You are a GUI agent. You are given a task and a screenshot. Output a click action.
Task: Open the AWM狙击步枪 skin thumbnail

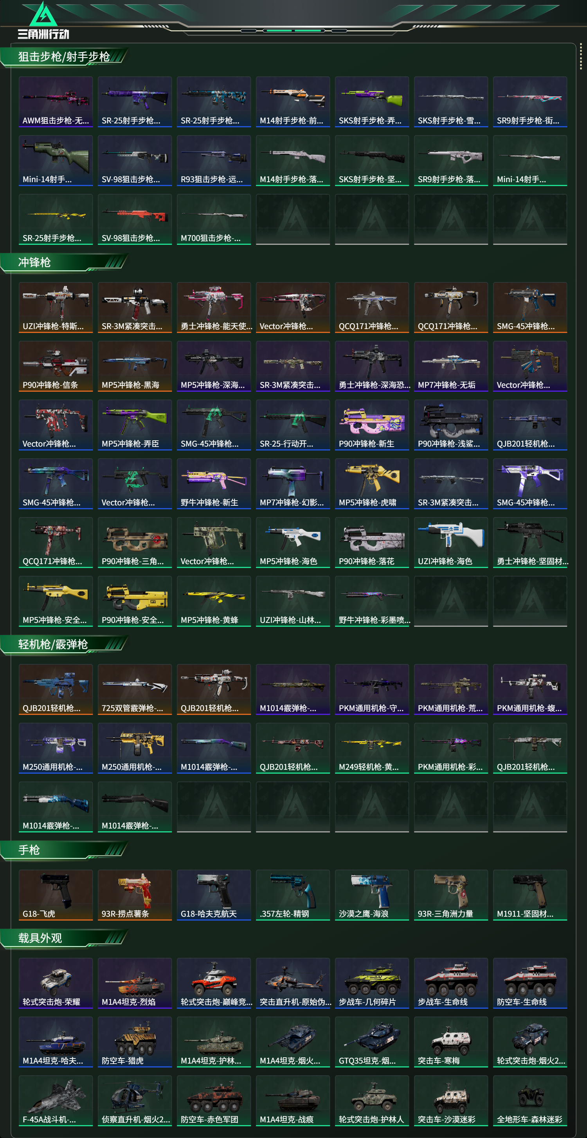(x=56, y=101)
